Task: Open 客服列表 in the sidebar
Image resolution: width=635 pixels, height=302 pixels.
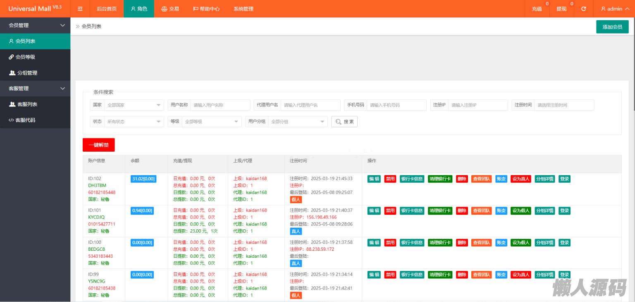Action: (x=27, y=104)
